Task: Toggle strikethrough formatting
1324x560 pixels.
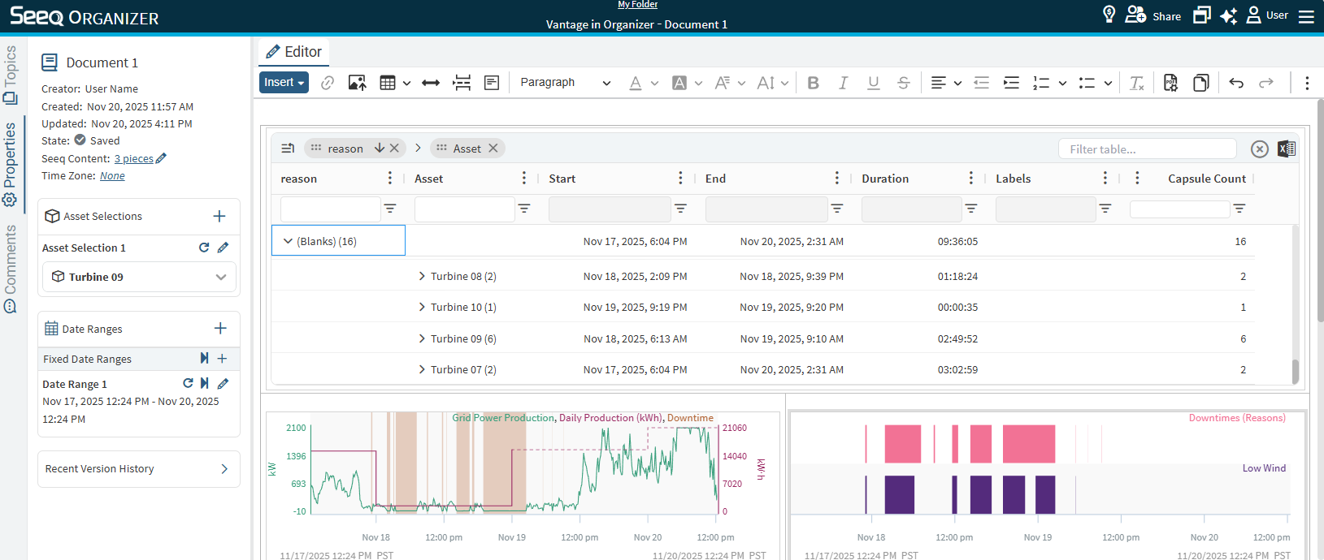Action: pyautogui.click(x=903, y=83)
